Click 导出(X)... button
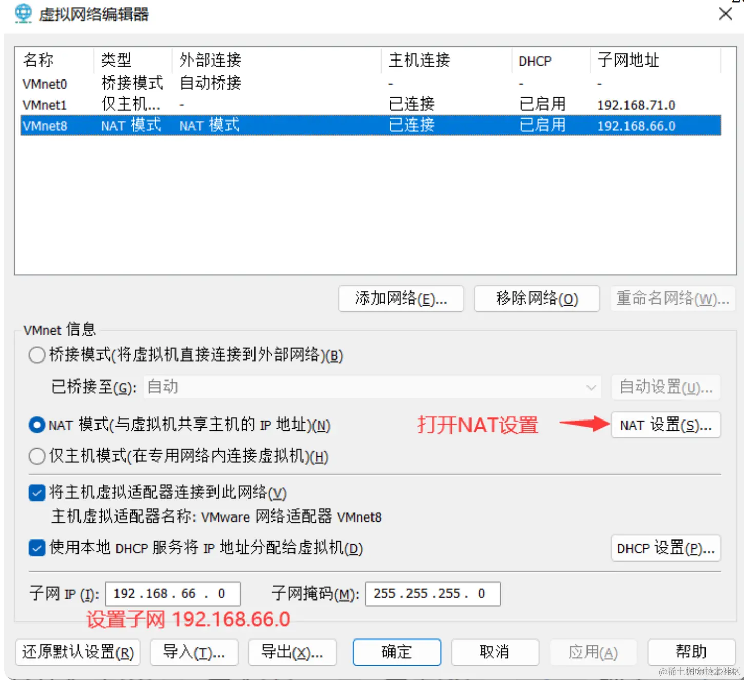 [x=292, y=652]
